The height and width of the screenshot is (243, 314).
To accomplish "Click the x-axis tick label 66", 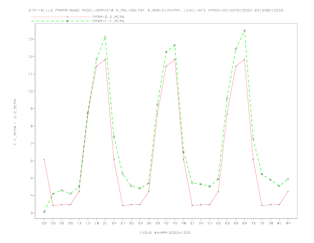I will (x=236, y=223).
